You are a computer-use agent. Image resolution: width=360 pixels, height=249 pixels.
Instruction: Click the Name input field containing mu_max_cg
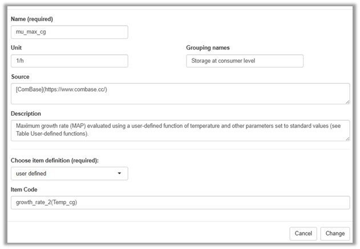tap(69, 32)
